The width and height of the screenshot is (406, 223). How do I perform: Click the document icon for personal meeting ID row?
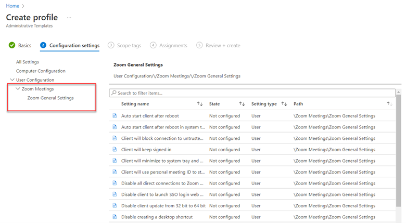tap(115, 172)
